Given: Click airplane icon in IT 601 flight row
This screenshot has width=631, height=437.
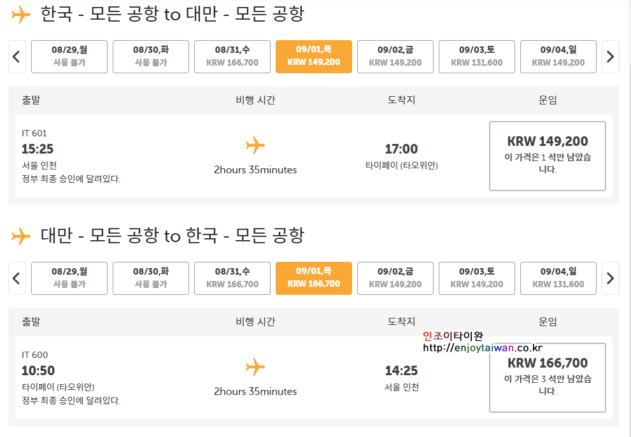Looking at the screenshot, I should (x=255, y=145).
